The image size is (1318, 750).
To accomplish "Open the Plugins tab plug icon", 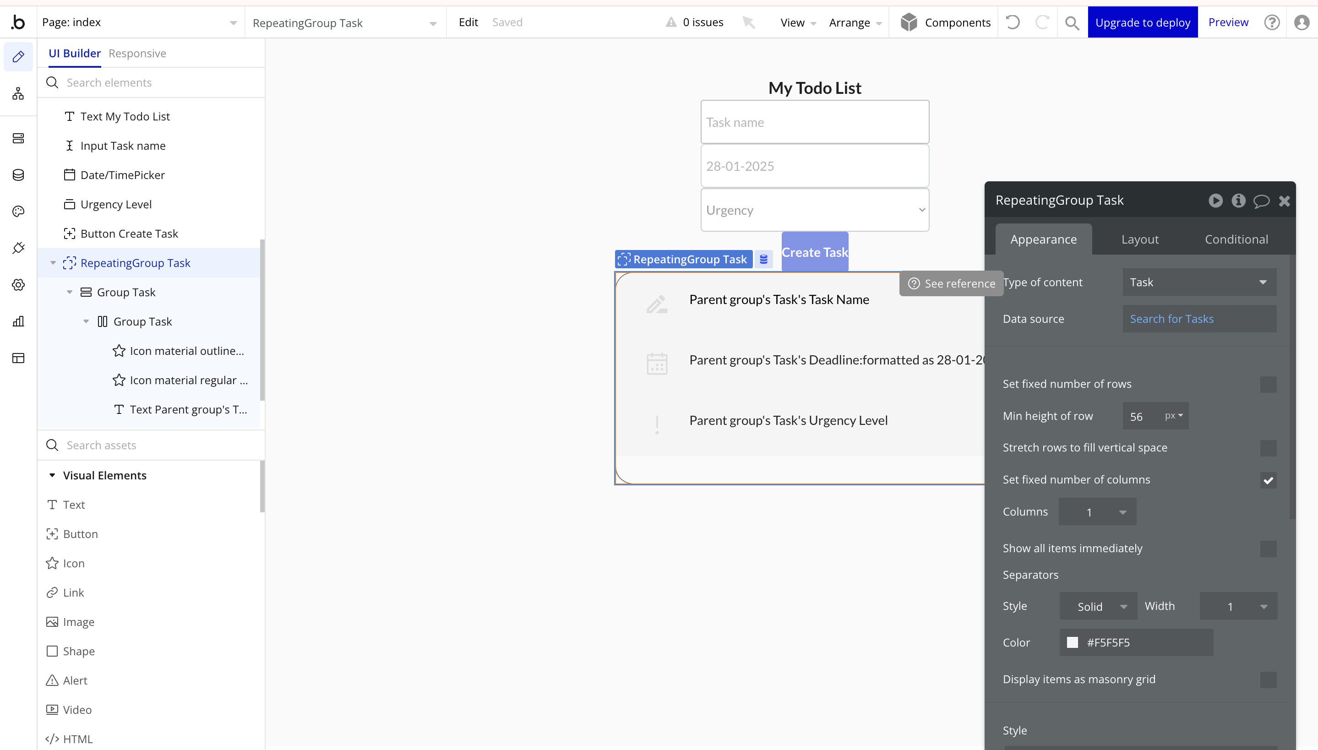I will click(x=18, y=248).
